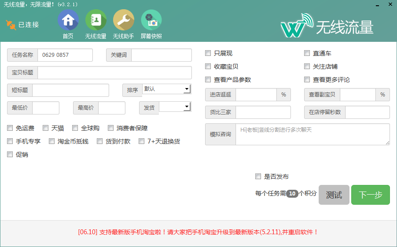The height and width of the screenshot is (247, 397).
Task: Tick the 关注店铺 checkbox
Action: (307, 66)
